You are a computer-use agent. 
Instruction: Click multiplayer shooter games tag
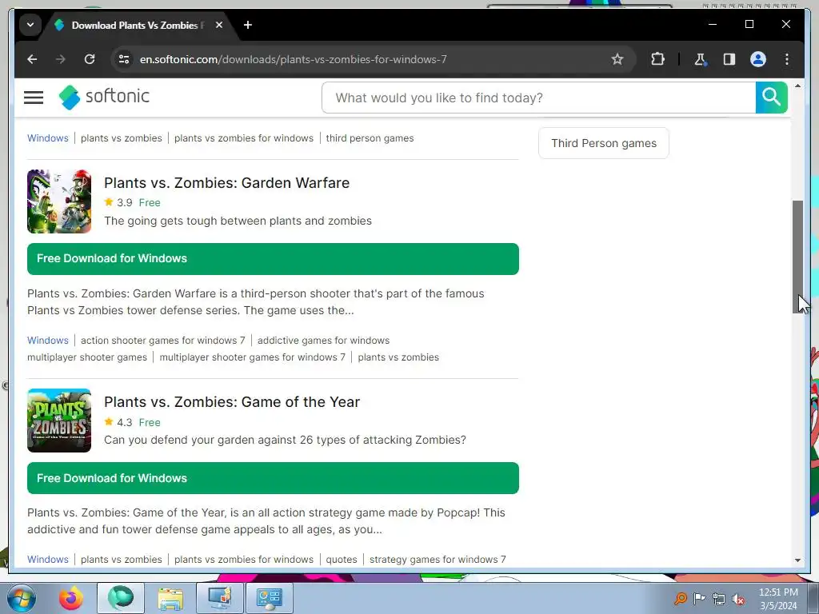87,357
